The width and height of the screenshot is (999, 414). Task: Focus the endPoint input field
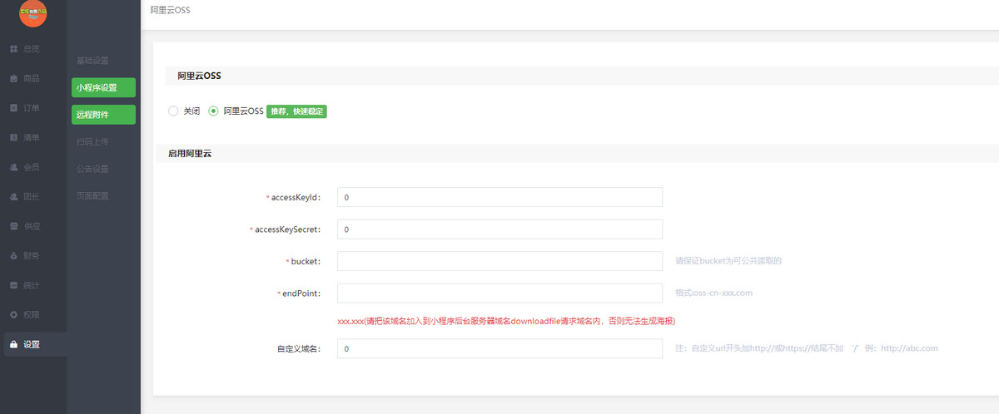click(499, 293)
